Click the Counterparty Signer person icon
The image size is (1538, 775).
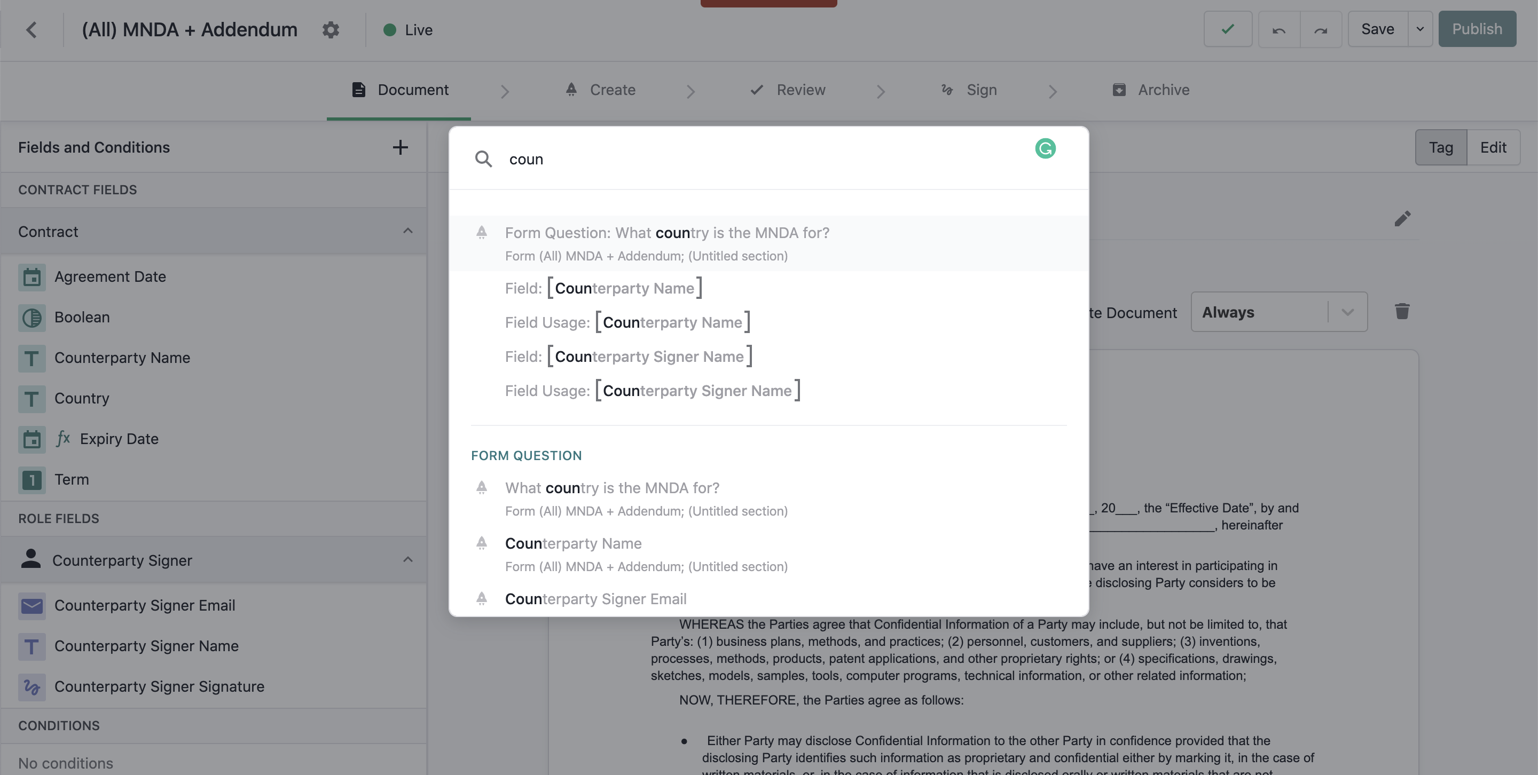tap(30, 559)
